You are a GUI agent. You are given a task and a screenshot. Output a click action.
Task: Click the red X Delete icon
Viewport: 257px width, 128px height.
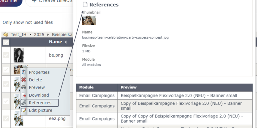point(24,80)
